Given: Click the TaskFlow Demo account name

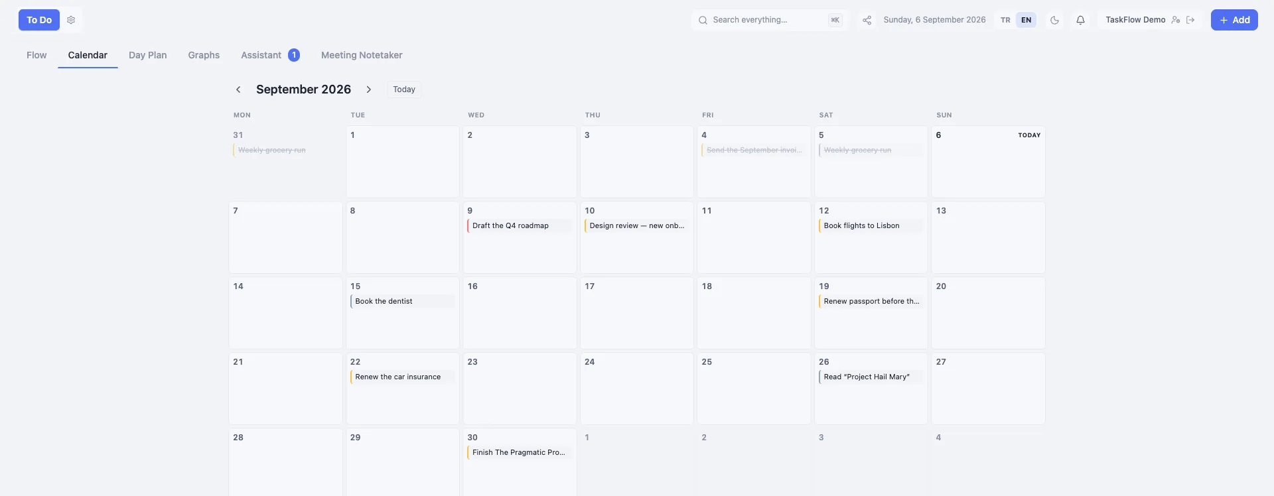Looking at the screenshot, I should (1135, 20).
